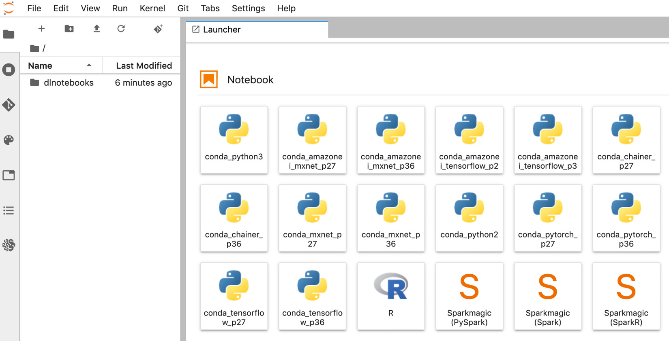Select the dlnotebooks folder
This screenshot has height=341, width=669.
pos(100,83)
